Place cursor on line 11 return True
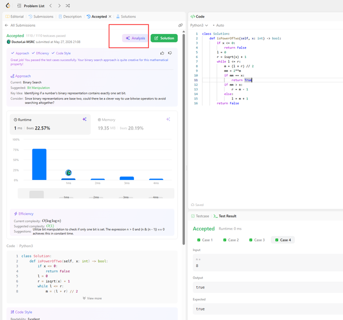Viewport: 343px width, 320px height. pos(241,80)
